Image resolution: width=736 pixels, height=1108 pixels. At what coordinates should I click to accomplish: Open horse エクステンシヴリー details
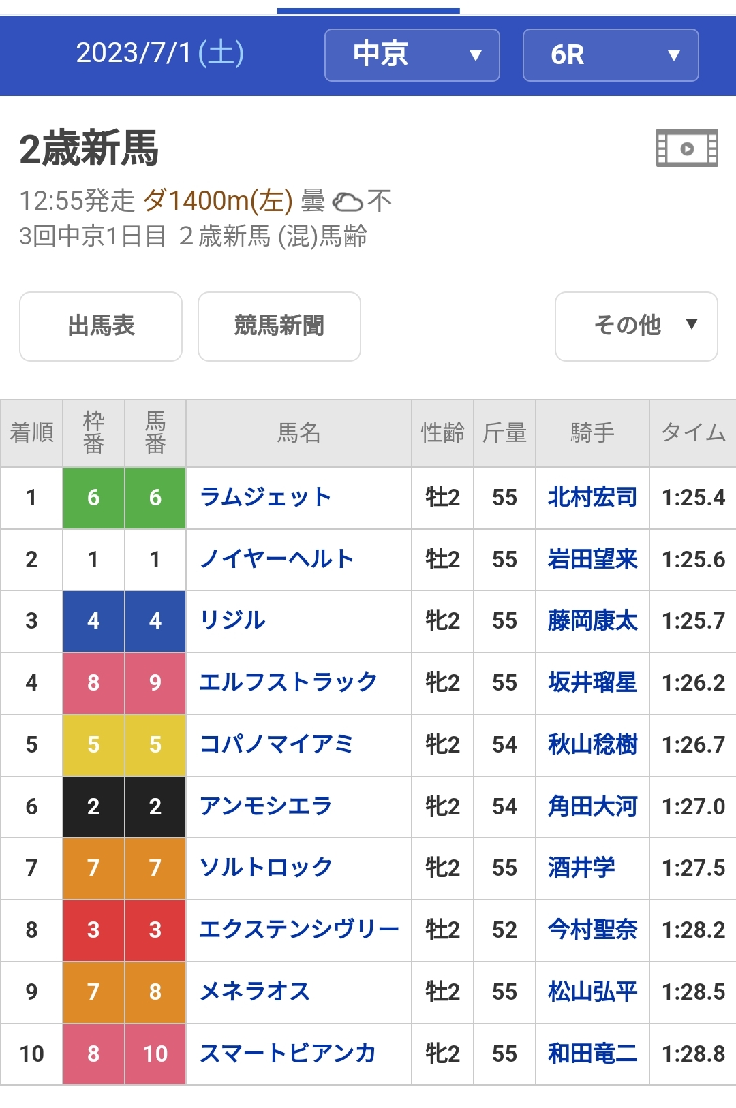(x=298, y=930)
